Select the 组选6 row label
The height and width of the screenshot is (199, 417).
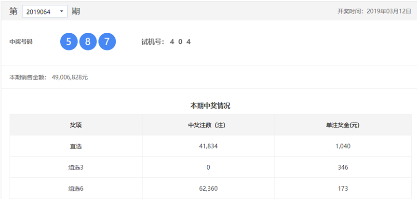pos(76,188)
